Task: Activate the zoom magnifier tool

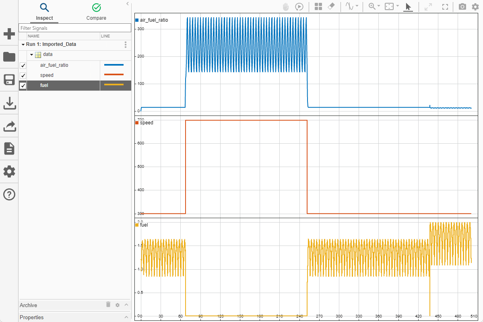Action: pos(371,6)
